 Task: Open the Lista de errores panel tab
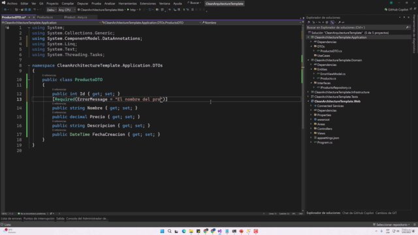pyautogui.click(x=11, y=219)
